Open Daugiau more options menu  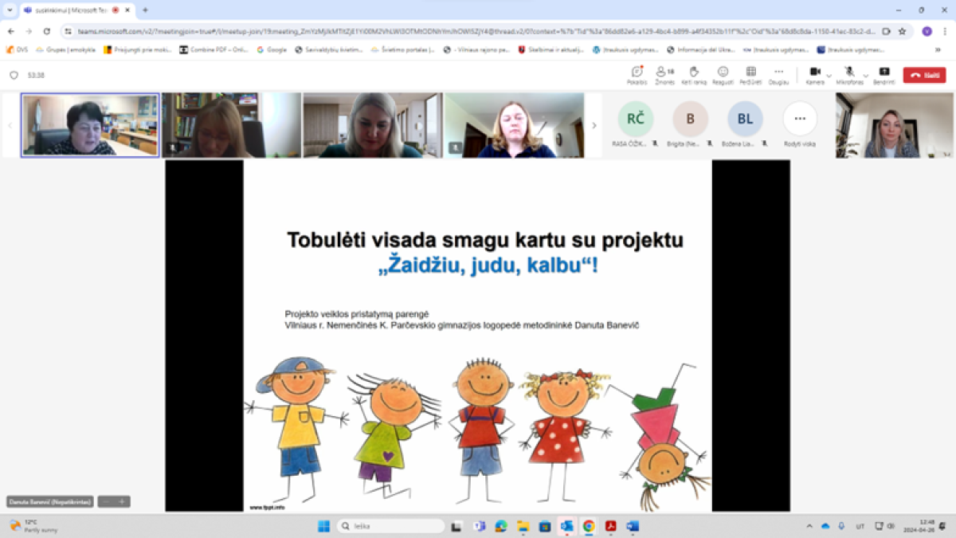pos(779,73)
